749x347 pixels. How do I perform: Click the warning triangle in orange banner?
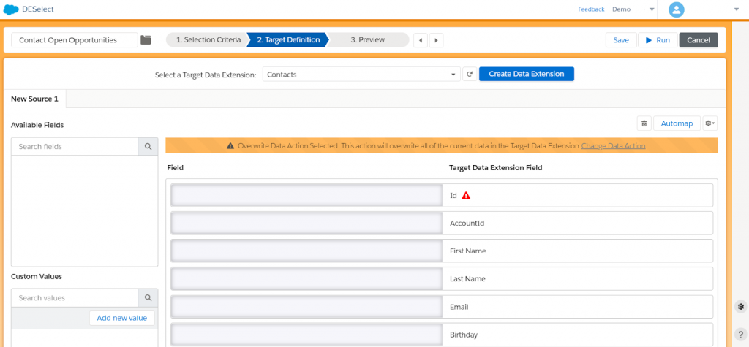[230, 146]
